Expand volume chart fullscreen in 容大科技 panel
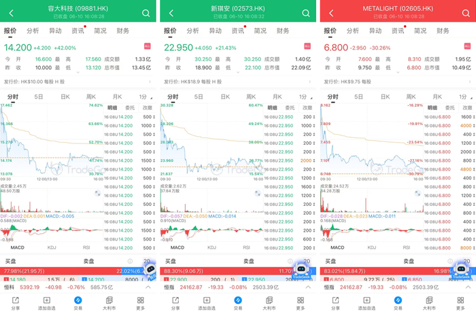This screenshot has width=476, height=316. (x=98, y=193)
